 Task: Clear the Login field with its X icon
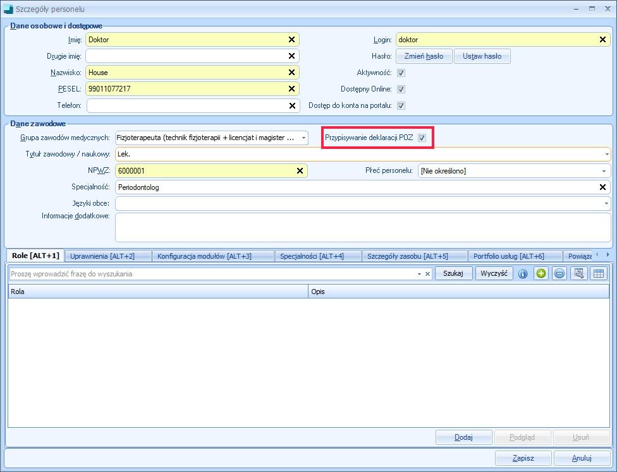pyautogui.click(x=602, y=39)
